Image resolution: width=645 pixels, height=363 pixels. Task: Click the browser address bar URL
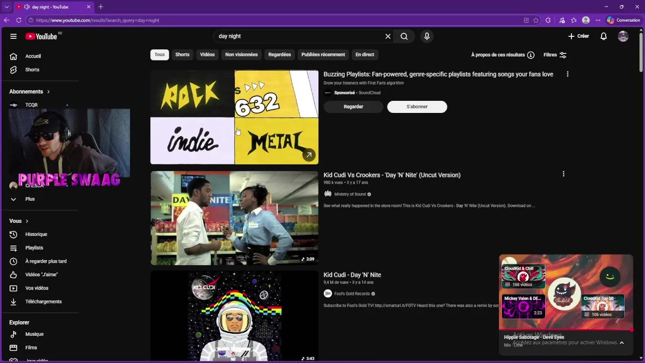pyautogui.click(x=97, y=20)
